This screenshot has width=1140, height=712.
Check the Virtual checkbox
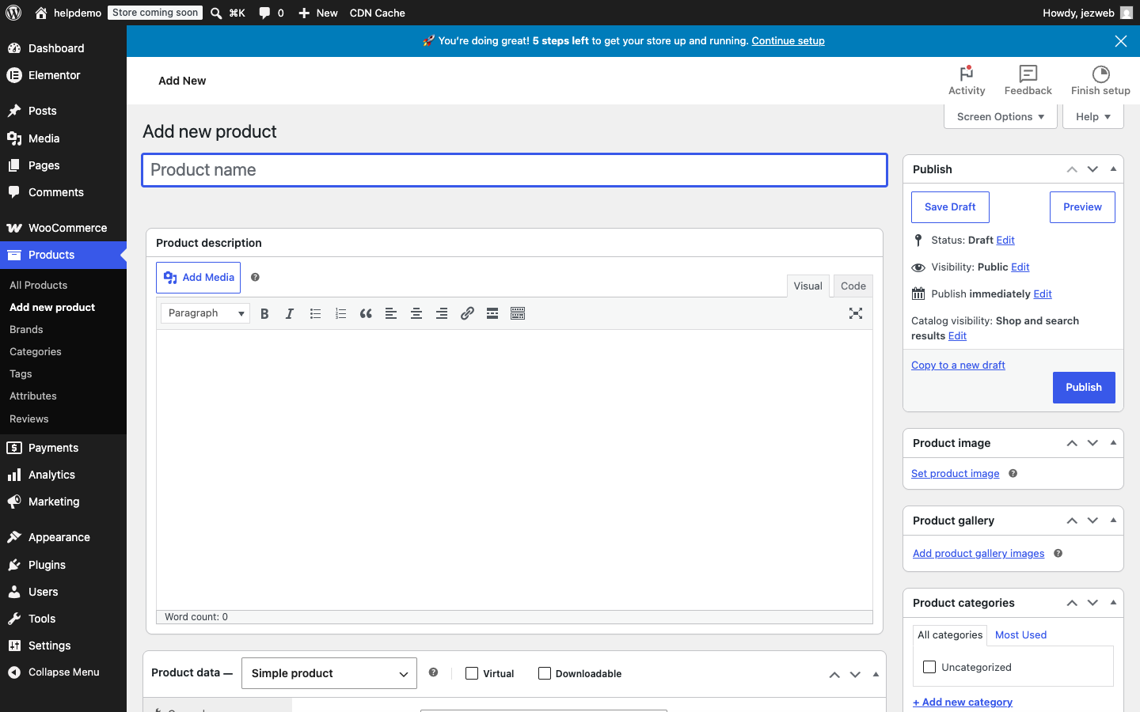tap(472, 673)
